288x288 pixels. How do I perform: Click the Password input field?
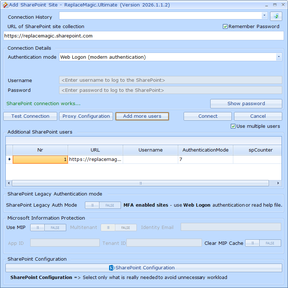pos(170,90)
